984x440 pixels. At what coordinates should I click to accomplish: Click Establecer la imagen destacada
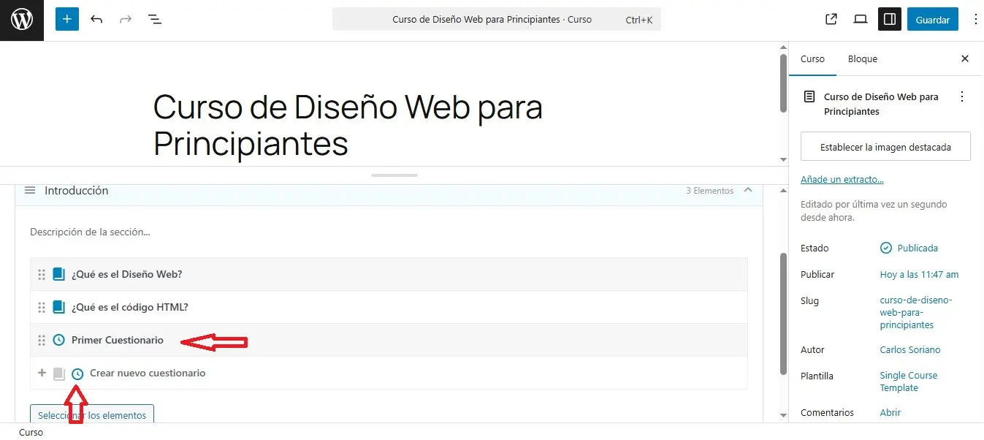coord(885,147)
